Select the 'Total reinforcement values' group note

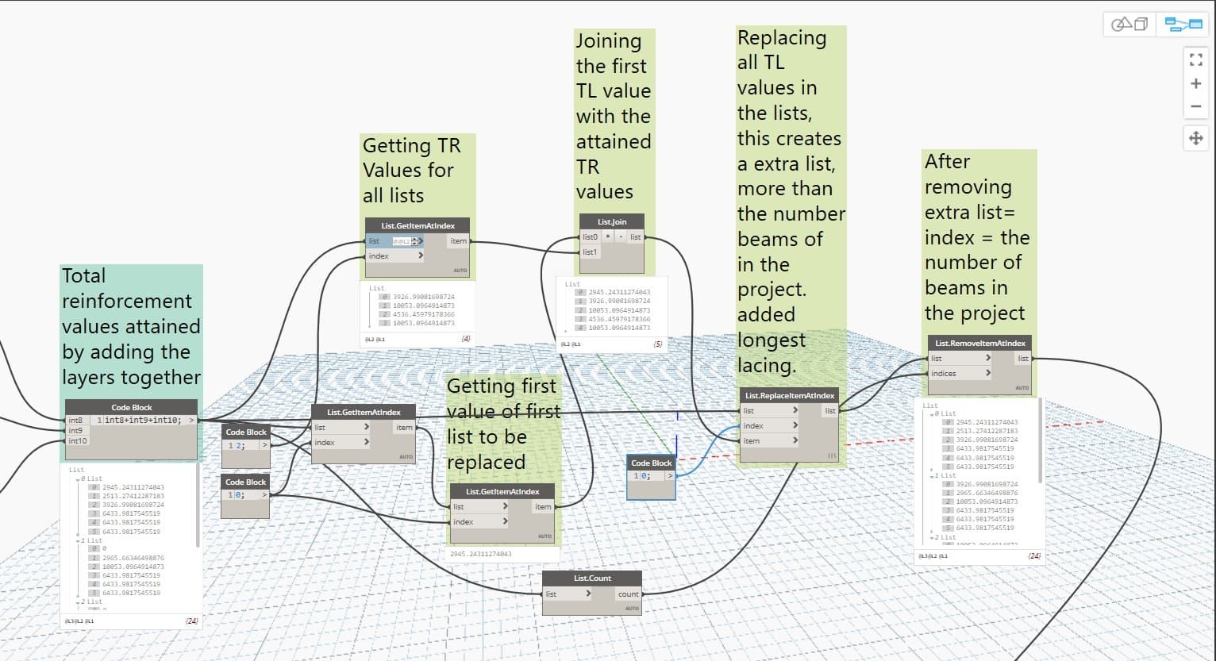click(x=132, y=326)
